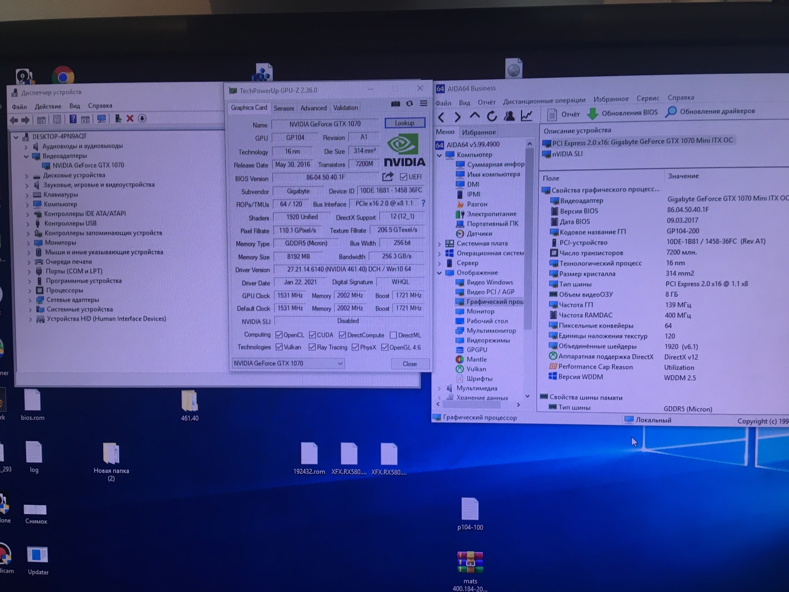Expand Системная плата in AIDA64 tree
The width and height of the screenshot is (789, 592).
[439, 244]
